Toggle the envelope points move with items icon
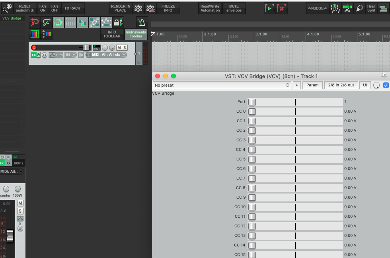This screenshot has height=258, width=390. click(106, 22)
